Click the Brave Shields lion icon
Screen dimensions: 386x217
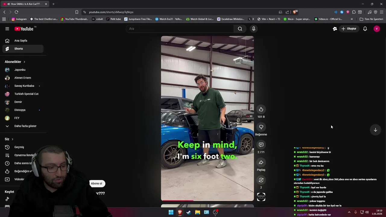tap(295, 12)
